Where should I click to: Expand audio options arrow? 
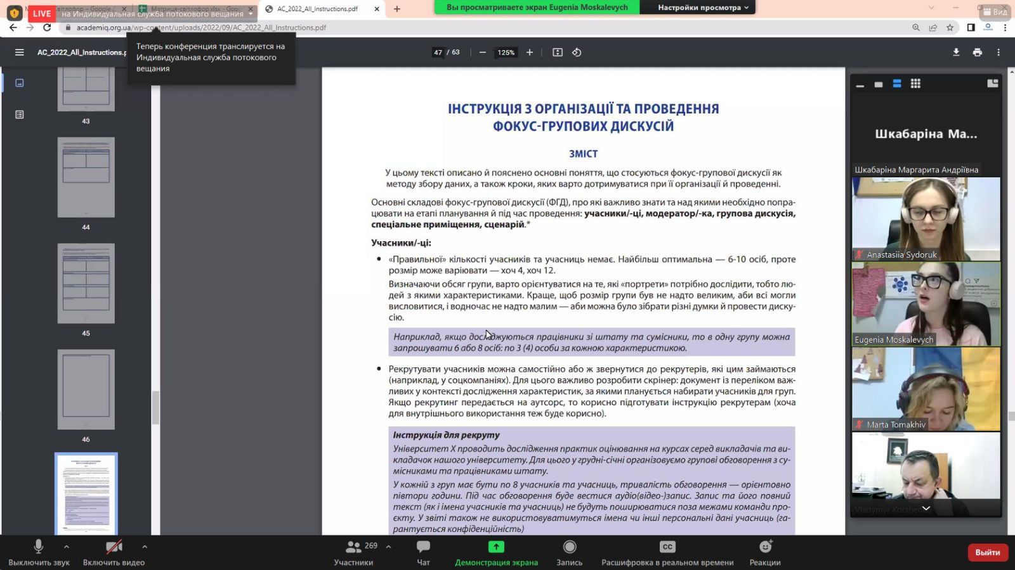point(67,547)
